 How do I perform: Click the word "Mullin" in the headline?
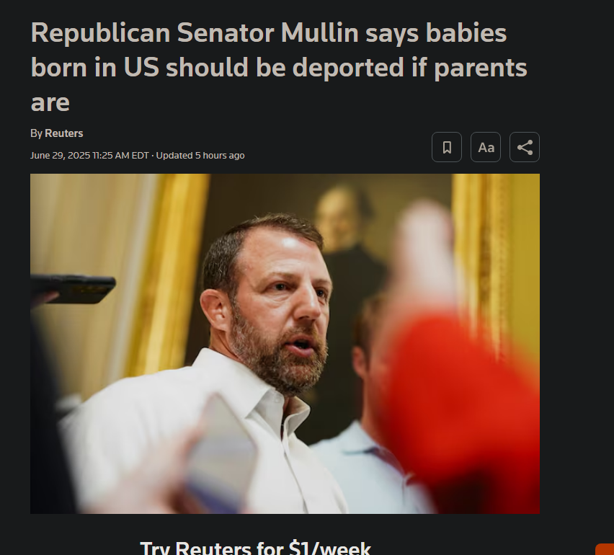(x=319, y=32)
